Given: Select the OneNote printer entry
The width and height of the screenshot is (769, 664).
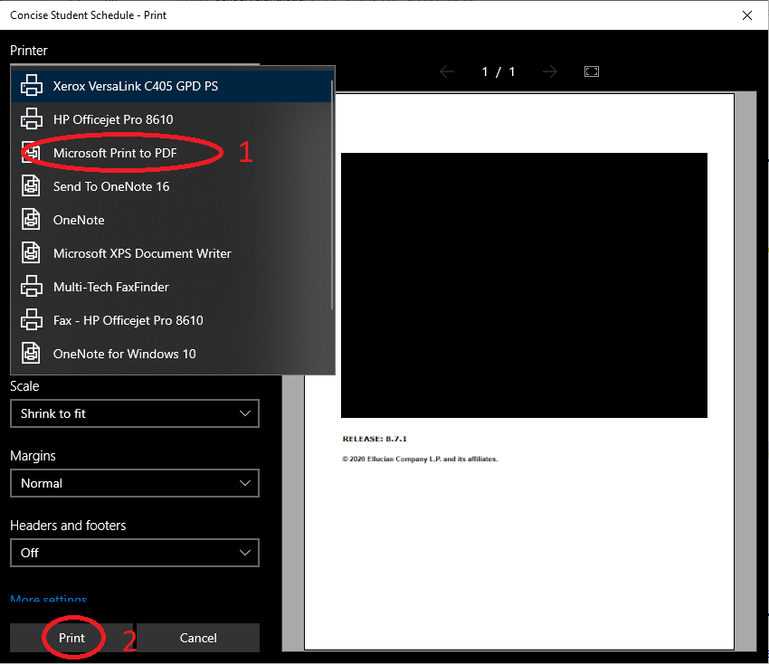Looking at the screenshot, I should [79, 220].
